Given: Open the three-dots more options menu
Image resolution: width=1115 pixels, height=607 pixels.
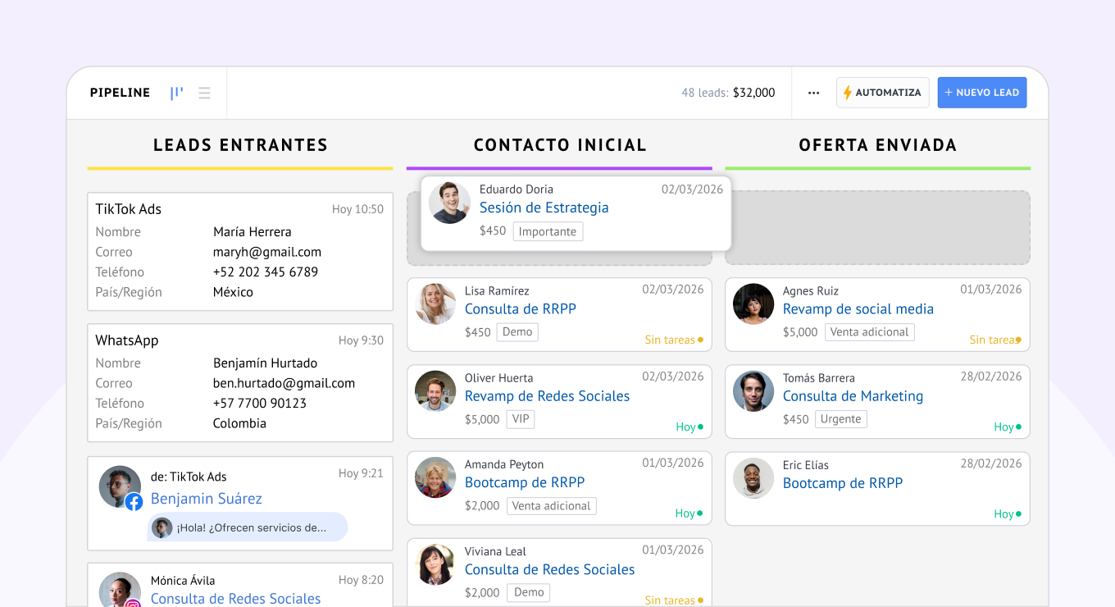Looking at the screenshot, I should click(x=813, y=94).
